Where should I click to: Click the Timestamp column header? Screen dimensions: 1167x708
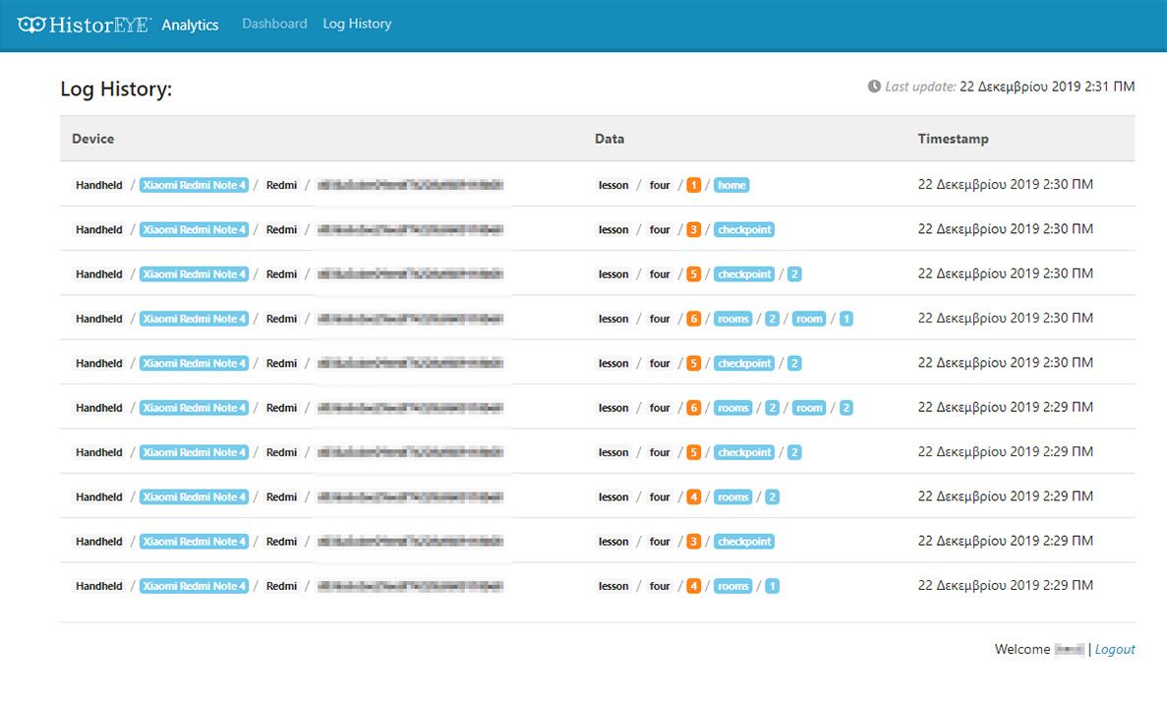(x=953, y=139)
